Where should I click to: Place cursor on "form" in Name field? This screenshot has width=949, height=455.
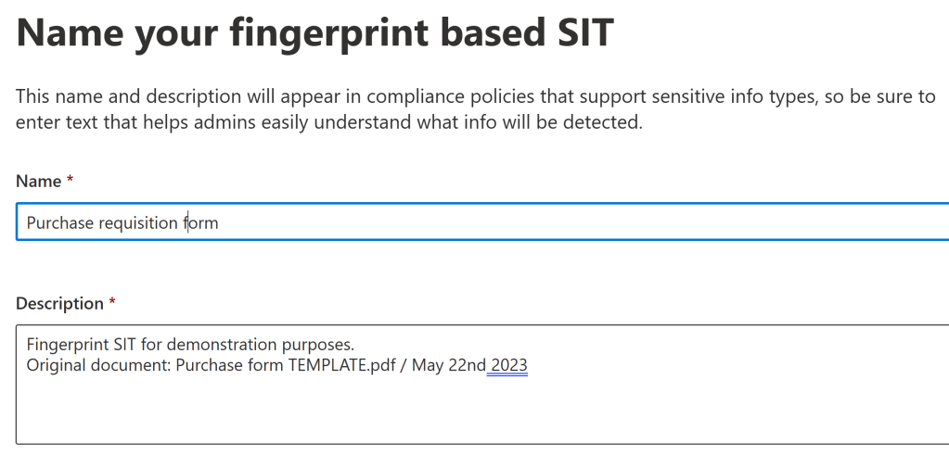(x=201, y=223)
